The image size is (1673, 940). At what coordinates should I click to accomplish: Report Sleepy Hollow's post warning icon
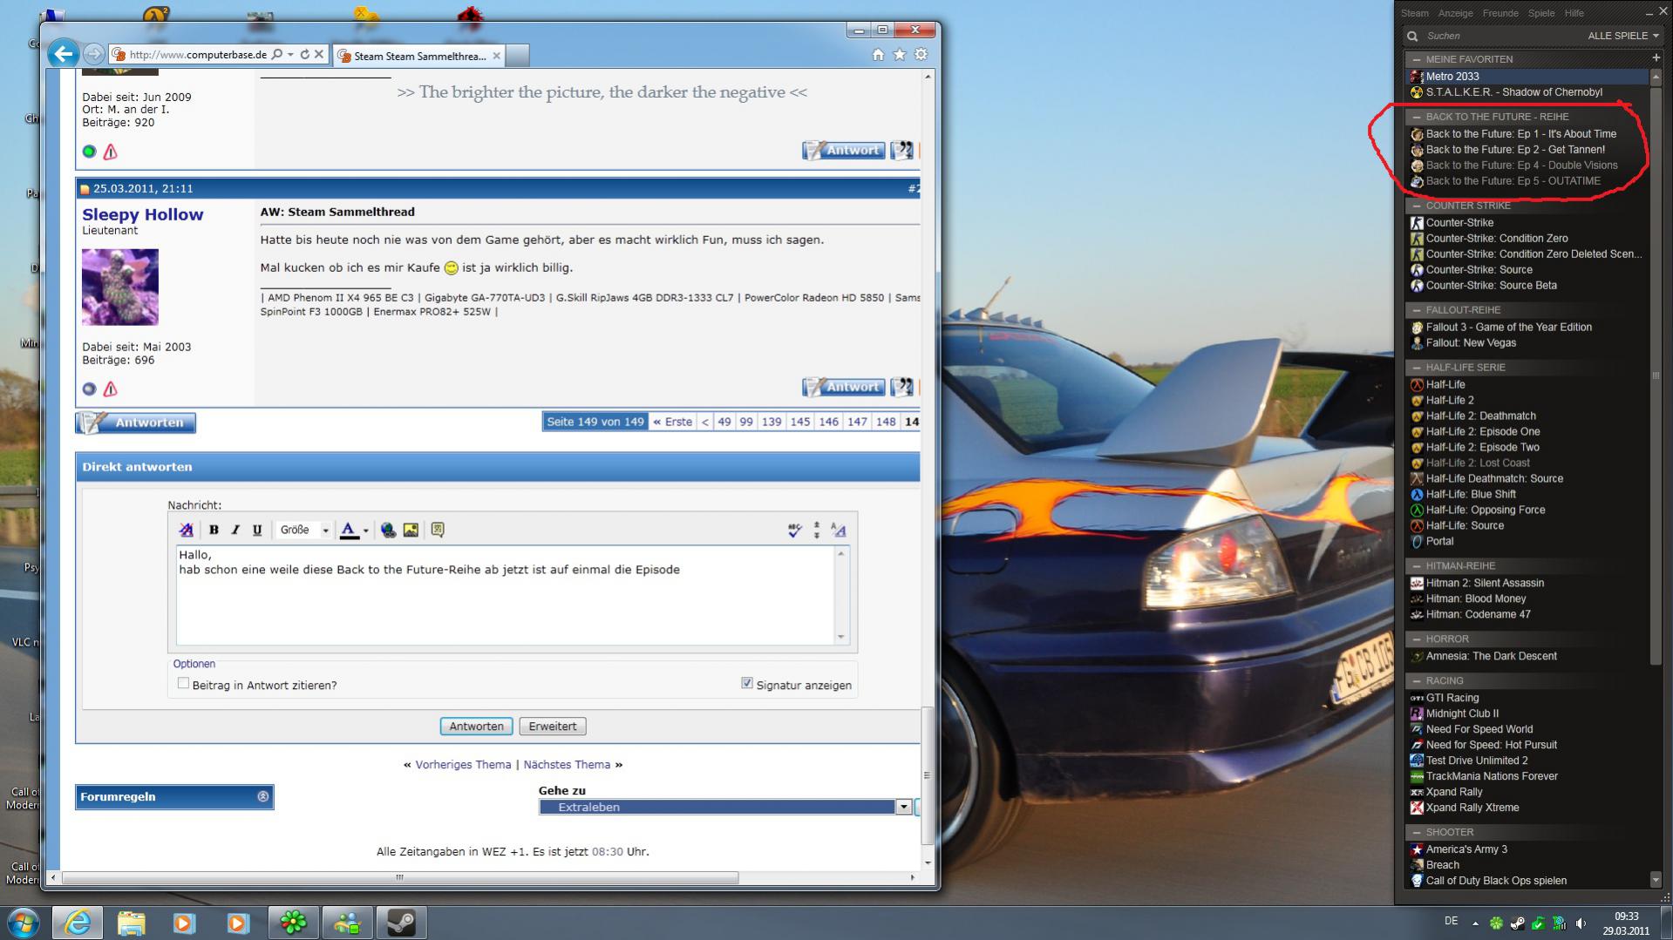(x=111, y=389)
